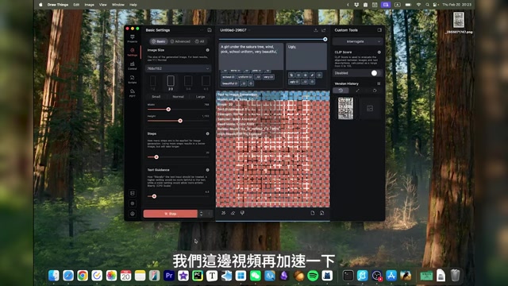This screenshot has height=286, width=508.
Task: Select the 2:3 aspect ratio option
Action: [171, 83]
